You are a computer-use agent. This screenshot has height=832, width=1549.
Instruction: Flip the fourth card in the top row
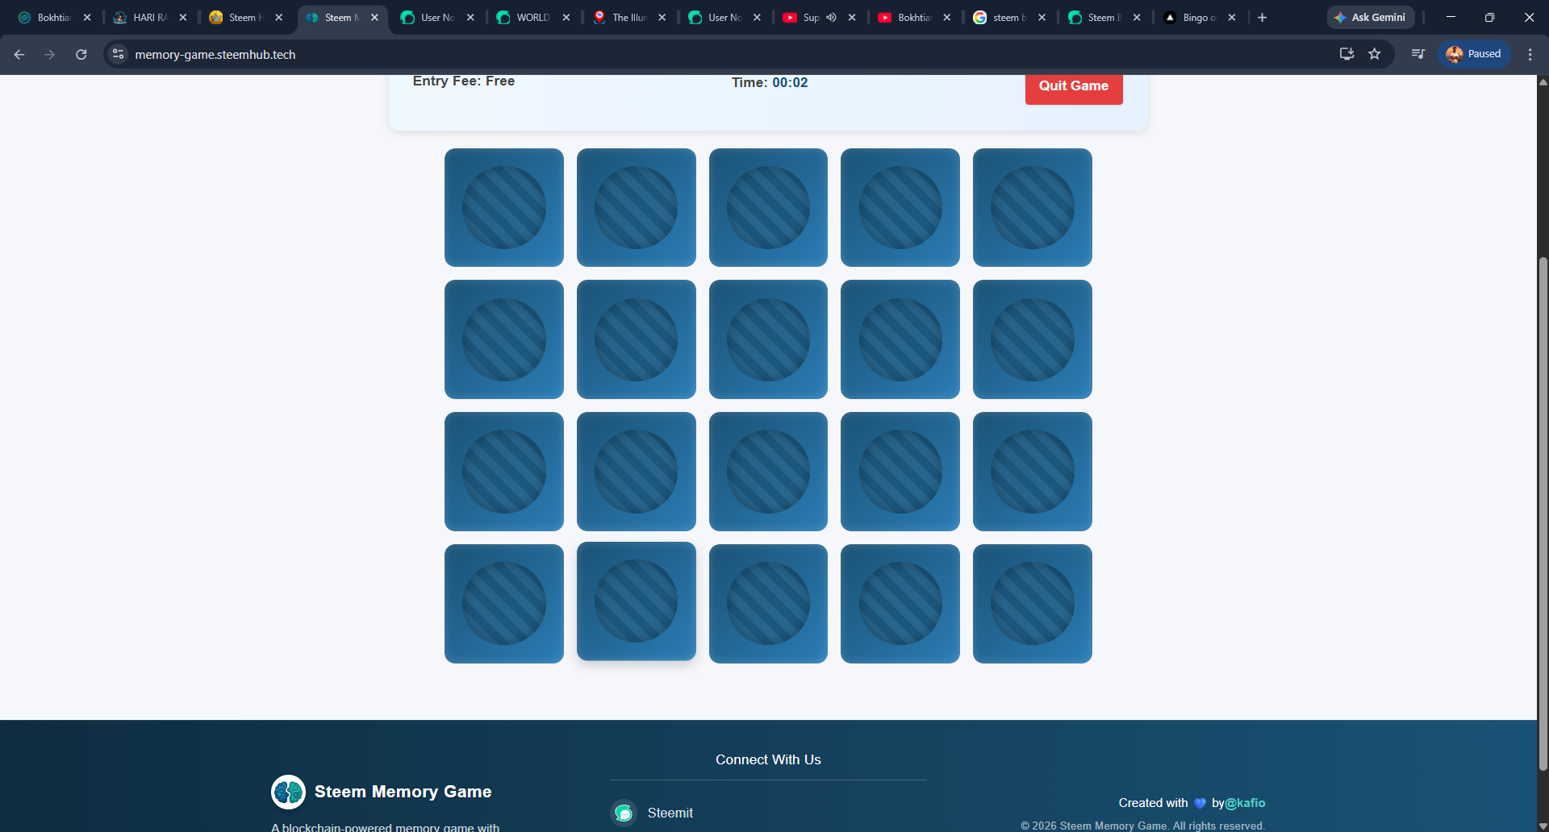(x=900, y=207)
